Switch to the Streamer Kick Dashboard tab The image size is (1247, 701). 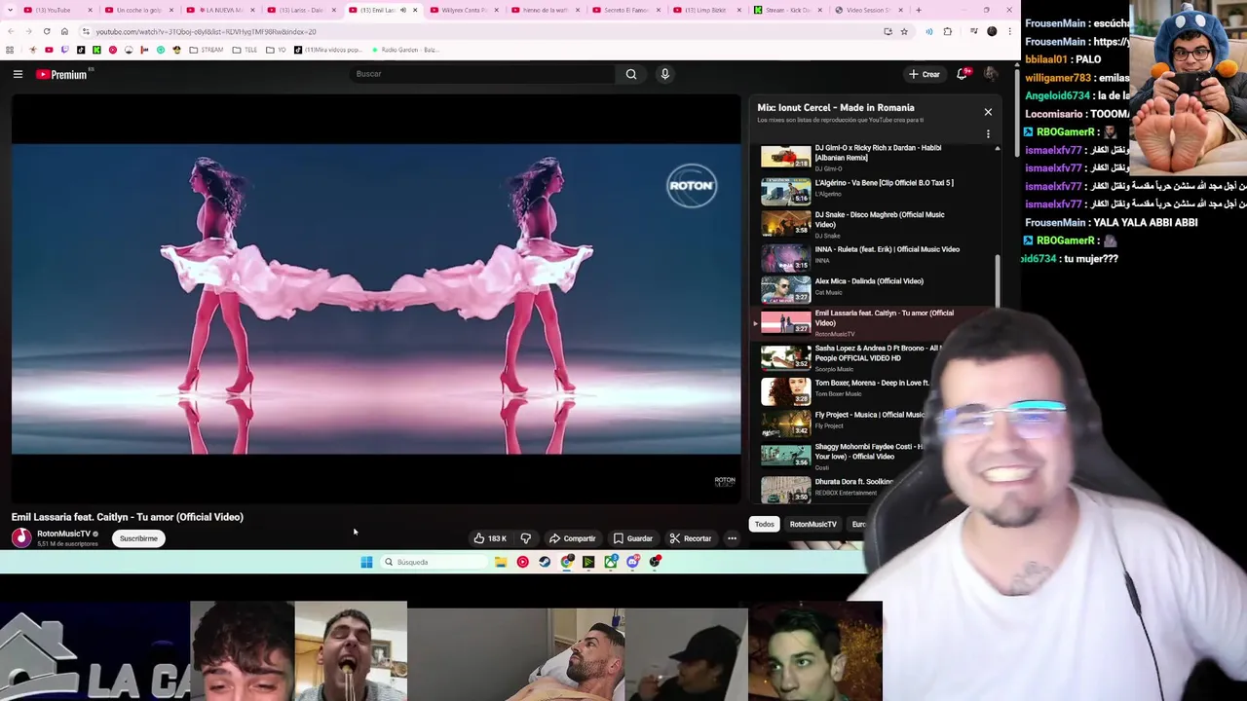click(786, 10)
